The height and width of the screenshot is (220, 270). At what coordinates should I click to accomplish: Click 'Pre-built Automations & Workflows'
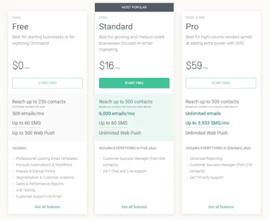point(44,165)
